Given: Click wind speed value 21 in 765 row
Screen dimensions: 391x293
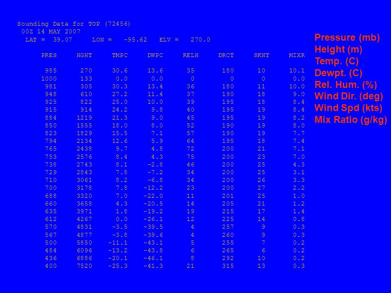Looking at the screenshot, I should (261, 149).
